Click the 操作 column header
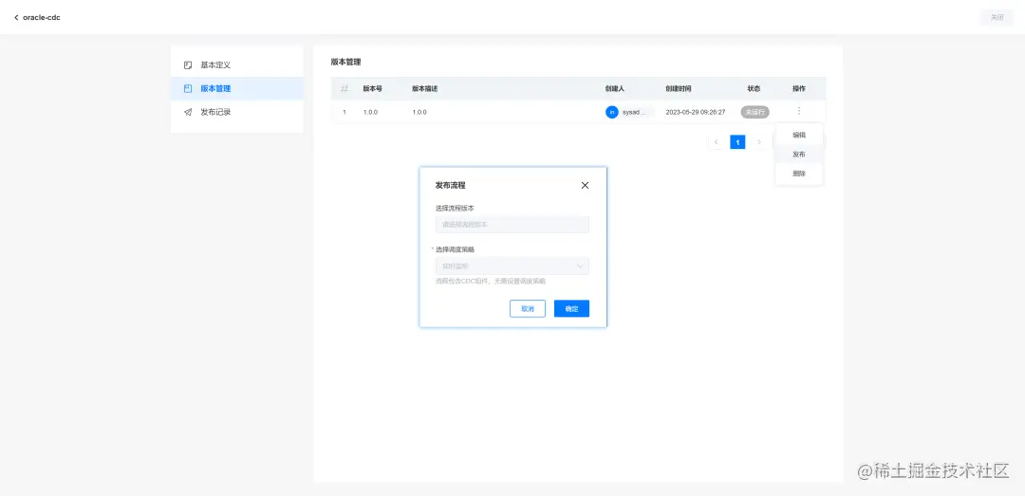Image resolution: width=1025 pixels, height=496 pixels. [799, 88]
